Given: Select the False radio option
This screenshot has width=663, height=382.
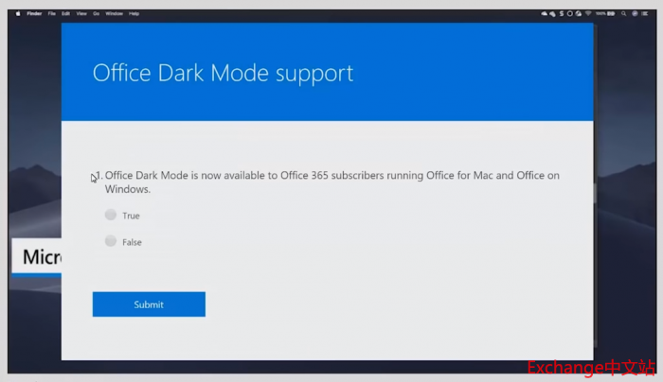Looking at the screenshot, I should [111, 241].
